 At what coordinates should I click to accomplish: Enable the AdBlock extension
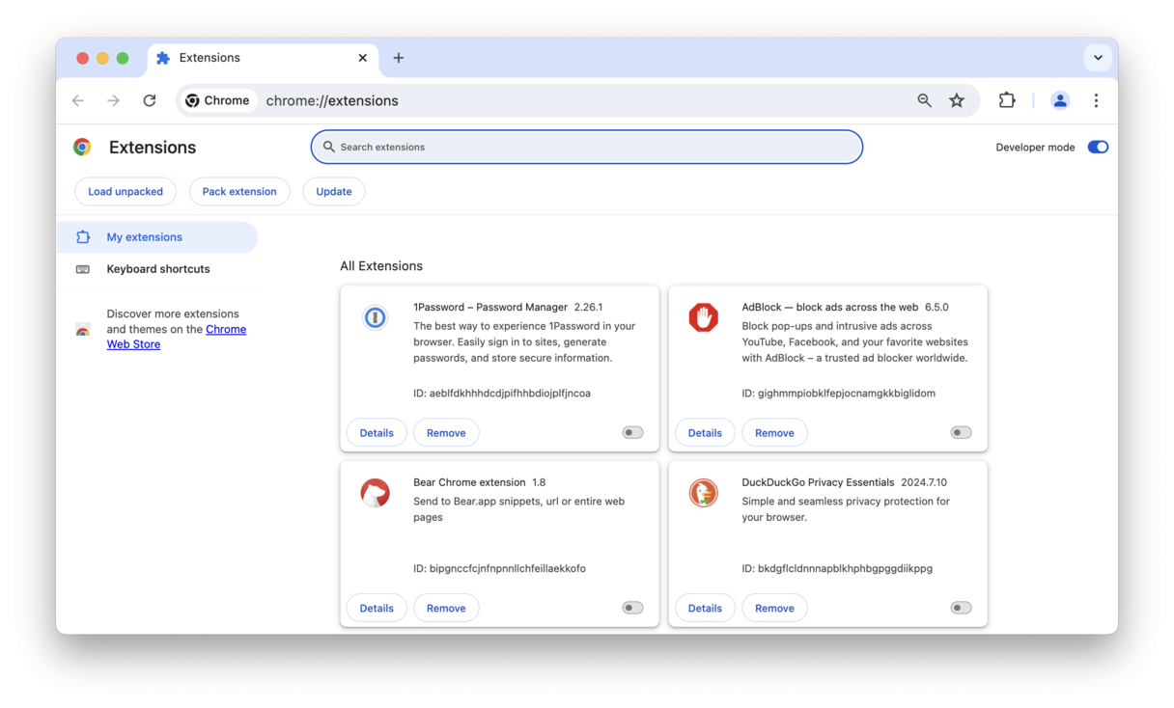[x=961, y=432]
